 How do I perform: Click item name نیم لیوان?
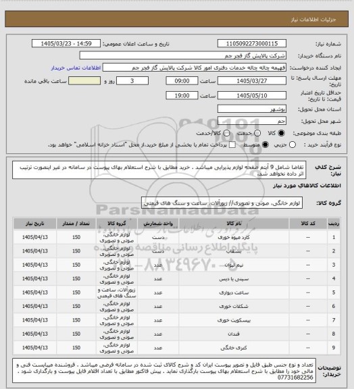click(x=234, y=265)
